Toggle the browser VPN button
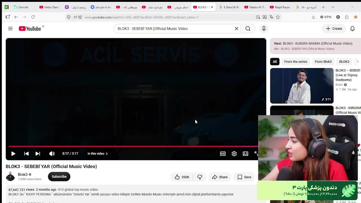 click(x=326, y=17)
